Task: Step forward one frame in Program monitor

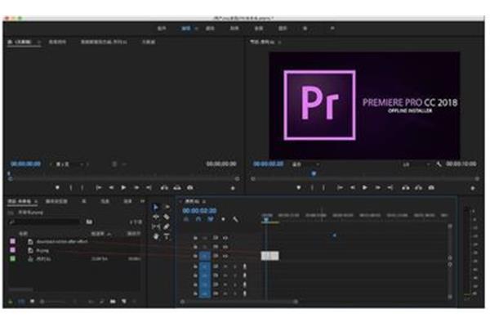Action: tap(377, 188)
